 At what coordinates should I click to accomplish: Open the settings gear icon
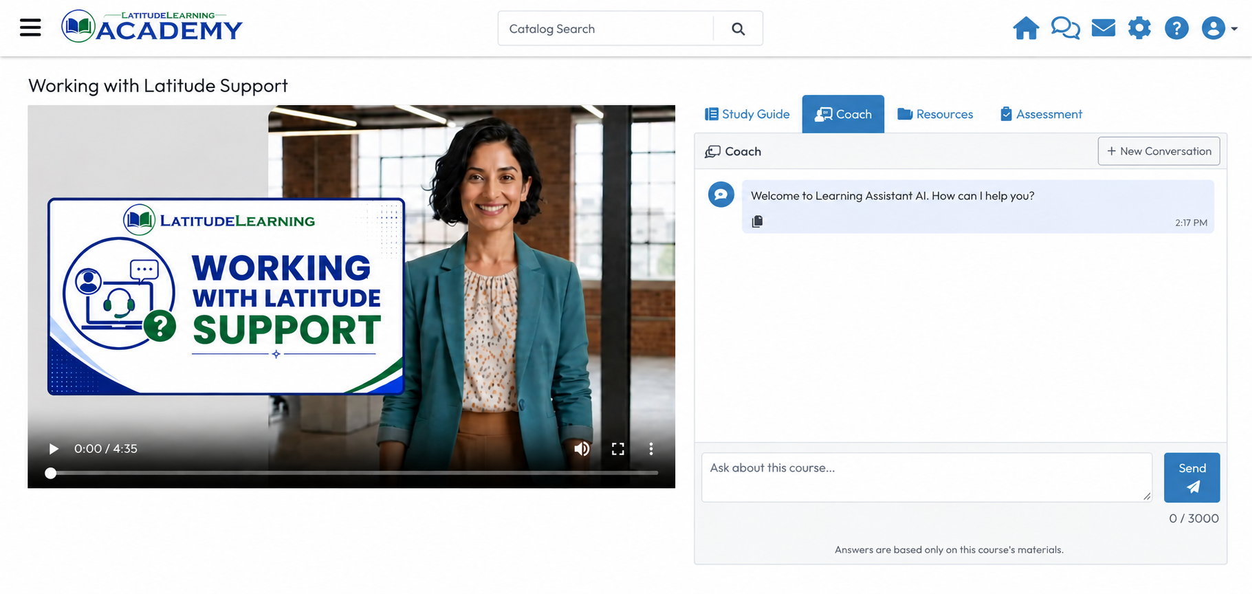1139,28
